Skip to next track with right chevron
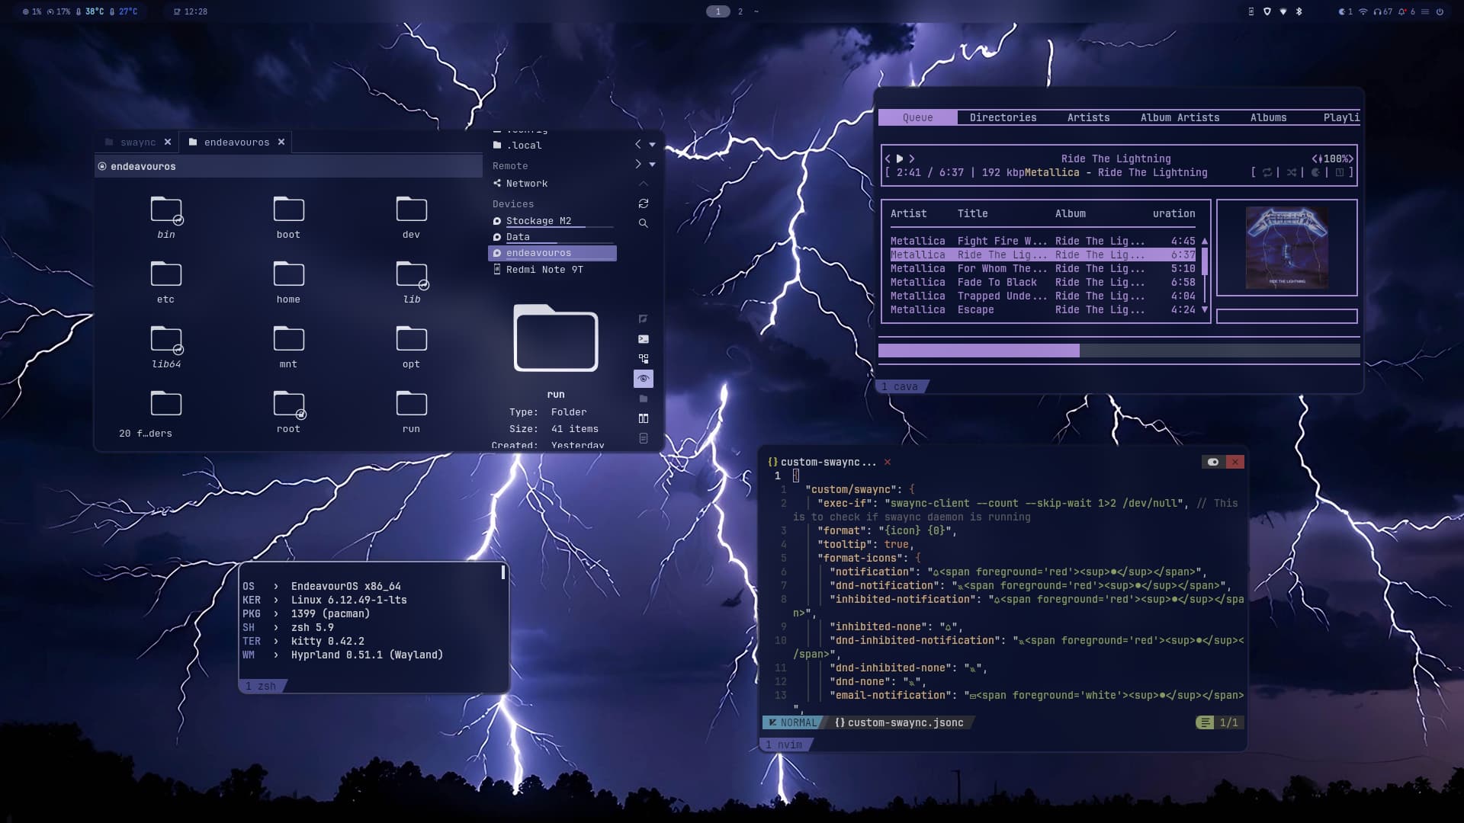This screenshot has height=823, width=1464. 912,159
